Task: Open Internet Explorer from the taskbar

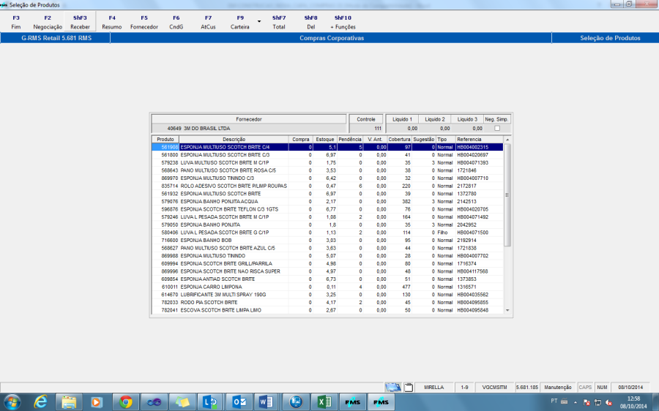Action: (41, 401)
